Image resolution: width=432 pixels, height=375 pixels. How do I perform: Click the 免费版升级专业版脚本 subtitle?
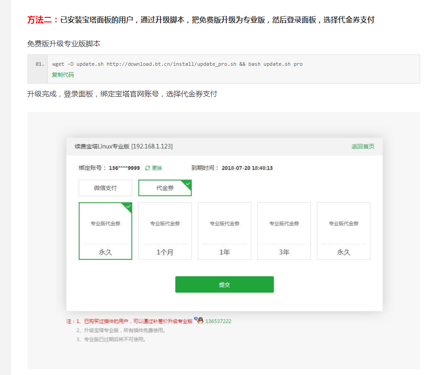(x=64, y=43)
